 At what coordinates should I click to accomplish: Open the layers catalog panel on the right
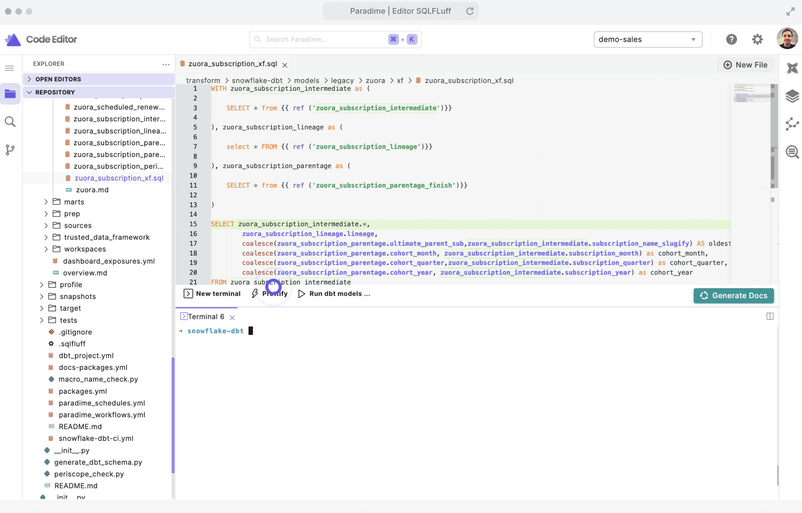coord(793,96)
